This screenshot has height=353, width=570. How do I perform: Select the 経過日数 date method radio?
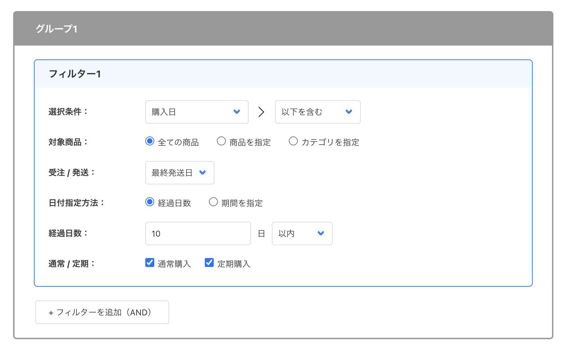[x=149, y=202]
